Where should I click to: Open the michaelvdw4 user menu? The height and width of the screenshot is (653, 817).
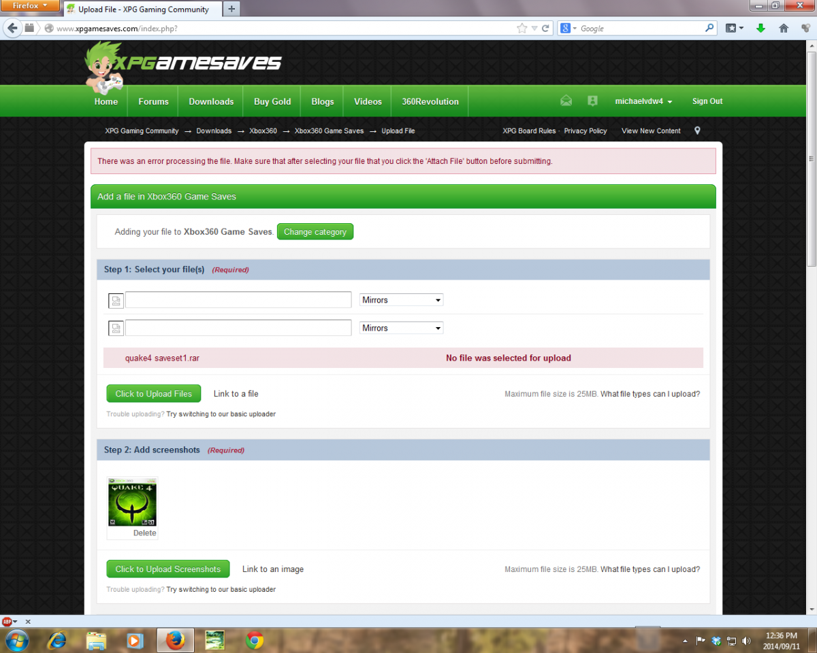click(643, 101)
